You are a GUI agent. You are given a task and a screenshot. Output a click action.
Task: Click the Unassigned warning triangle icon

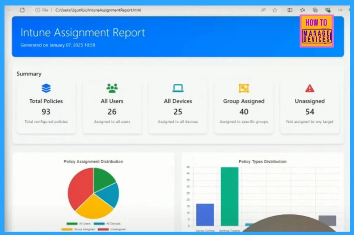tap(310, 88)
